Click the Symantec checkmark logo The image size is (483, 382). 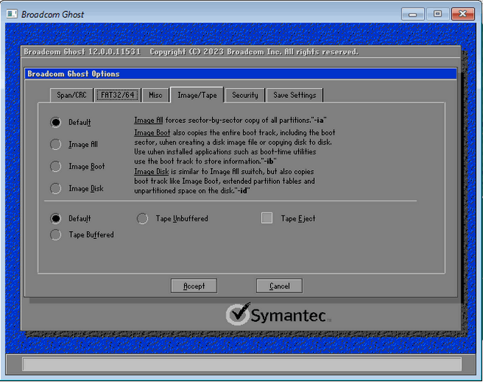238,313
